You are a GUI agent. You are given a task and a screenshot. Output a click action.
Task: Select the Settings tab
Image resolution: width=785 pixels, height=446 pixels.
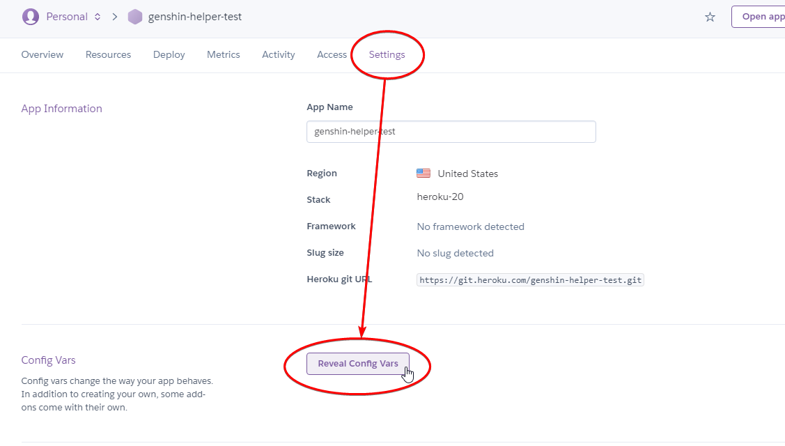tap(387, 54)
